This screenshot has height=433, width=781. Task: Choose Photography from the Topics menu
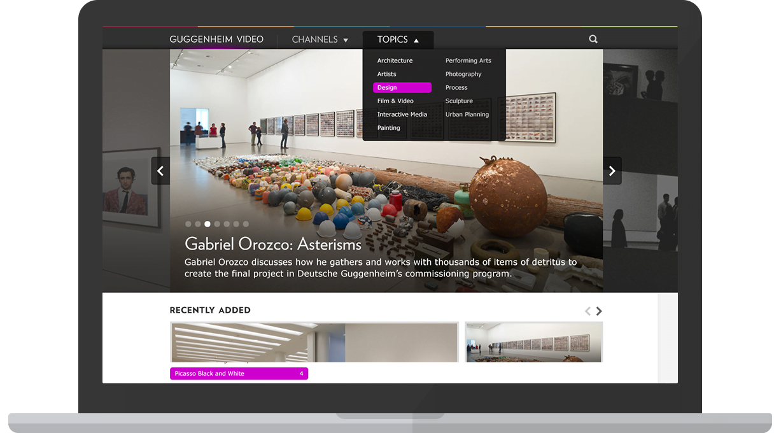[463, 74]
